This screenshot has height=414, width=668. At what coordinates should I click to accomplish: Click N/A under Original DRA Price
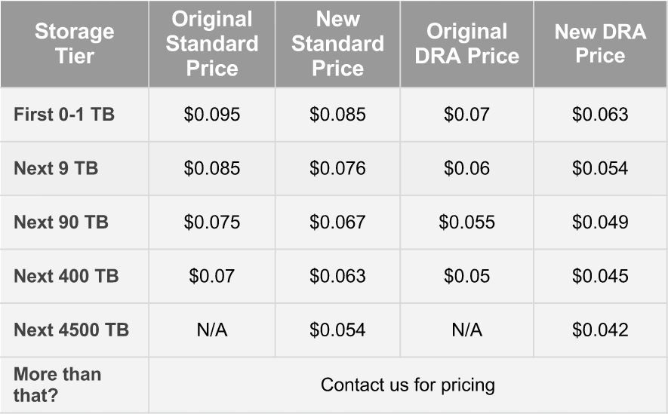(x=466, y=330)
